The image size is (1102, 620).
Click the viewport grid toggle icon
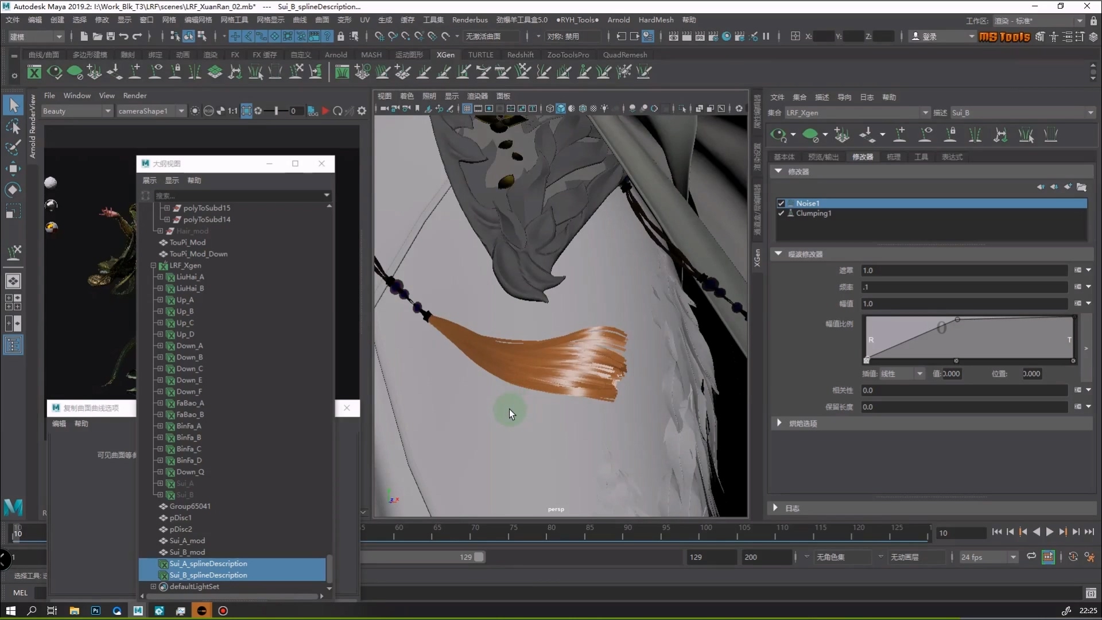(x=467, y=108)
